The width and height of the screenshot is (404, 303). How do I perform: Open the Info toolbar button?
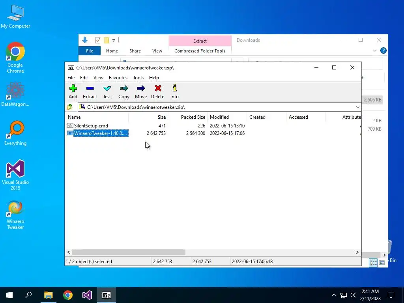point(174,92)
